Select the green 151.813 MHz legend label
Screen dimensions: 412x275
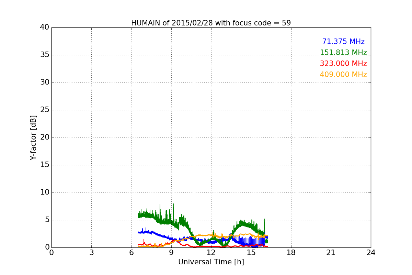pos(343,53)
